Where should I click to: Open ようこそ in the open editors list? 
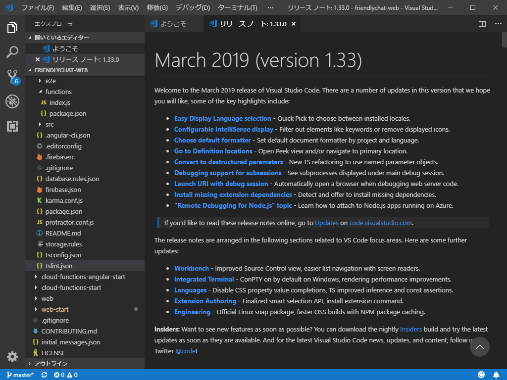pos(85,48)
